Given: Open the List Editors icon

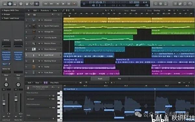Looking at the screenshot, I should click(x=175, y=4).
